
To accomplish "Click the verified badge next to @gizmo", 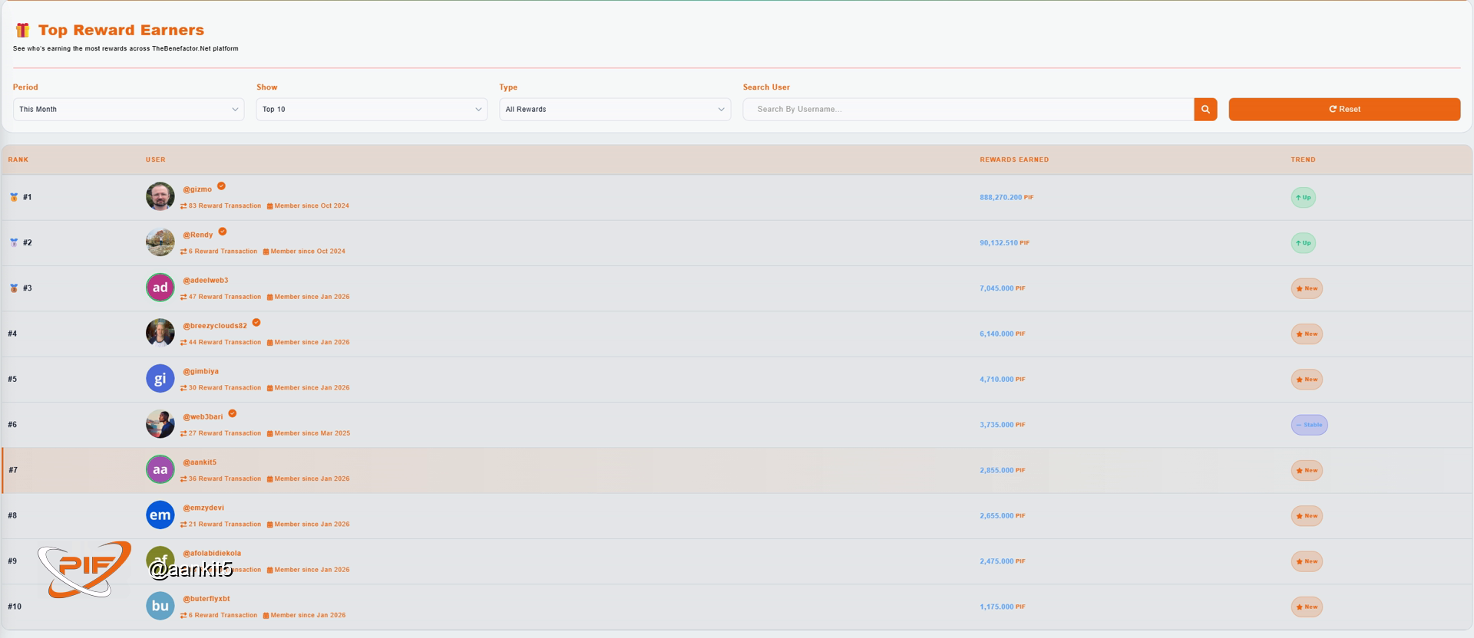I will [x=221, y=186].
